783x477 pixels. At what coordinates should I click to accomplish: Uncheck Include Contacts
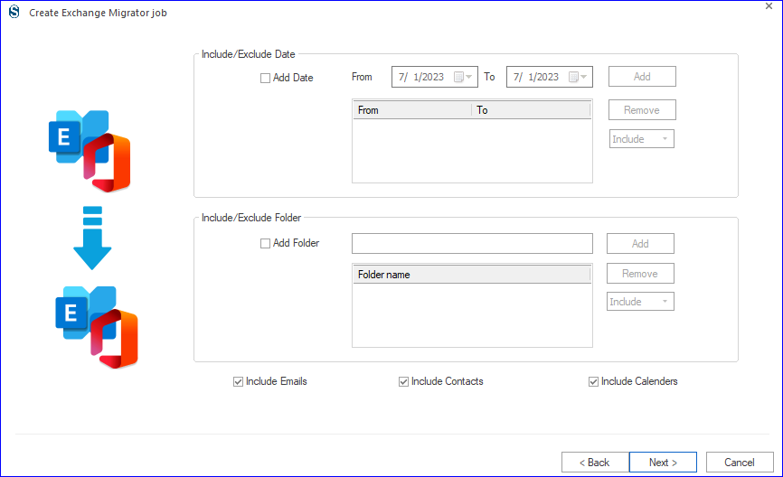pyautogui.click(x=403, y=382)
